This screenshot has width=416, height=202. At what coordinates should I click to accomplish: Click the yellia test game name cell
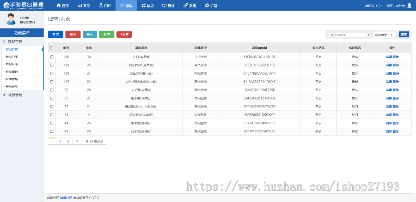tap(141, 82)
